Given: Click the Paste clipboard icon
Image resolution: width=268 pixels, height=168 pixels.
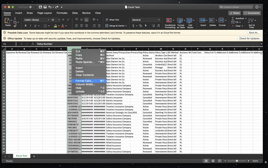Looking at the screenshot, I should coord(7,21).
